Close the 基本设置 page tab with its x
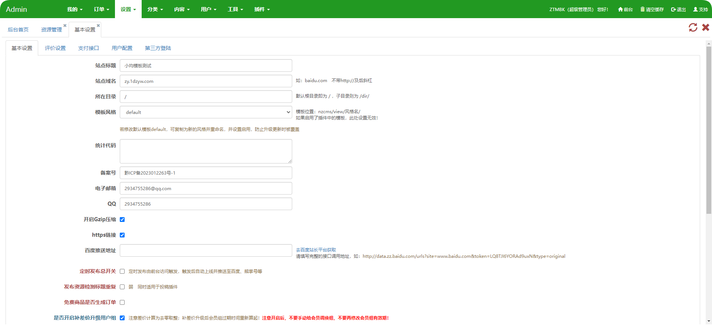The width and height of the screenshot is (712, 334). 98,26
